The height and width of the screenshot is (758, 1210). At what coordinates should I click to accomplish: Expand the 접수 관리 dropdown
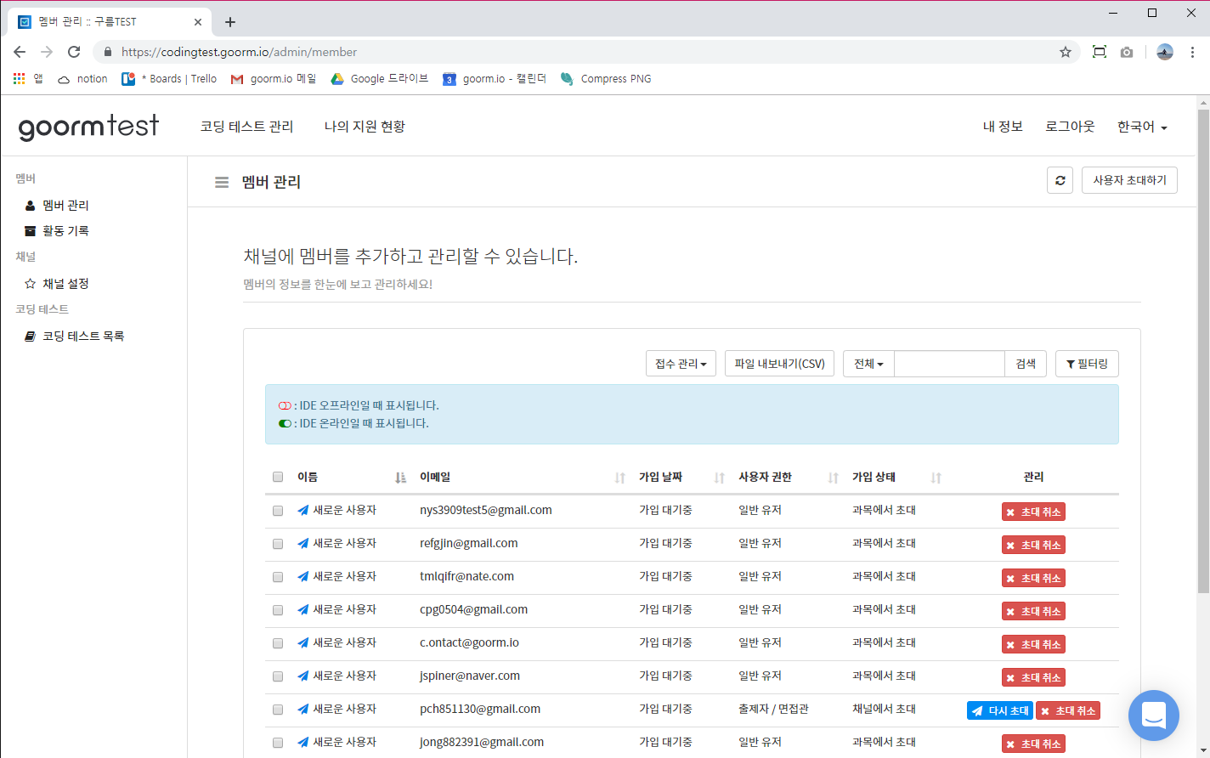(681, 364)
